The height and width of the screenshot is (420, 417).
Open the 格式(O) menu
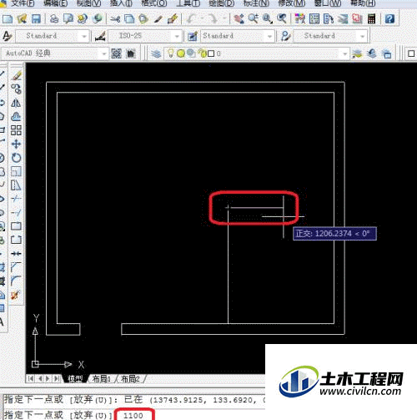click(x=154, y=3)
